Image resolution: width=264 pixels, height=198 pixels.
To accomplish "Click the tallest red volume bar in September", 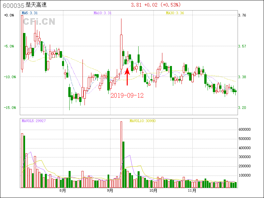I will [121, 154].
